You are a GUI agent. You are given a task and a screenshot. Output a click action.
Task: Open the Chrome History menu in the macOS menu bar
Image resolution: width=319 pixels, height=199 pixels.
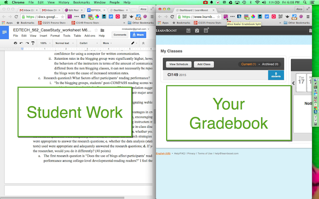(x=64, y=2)
